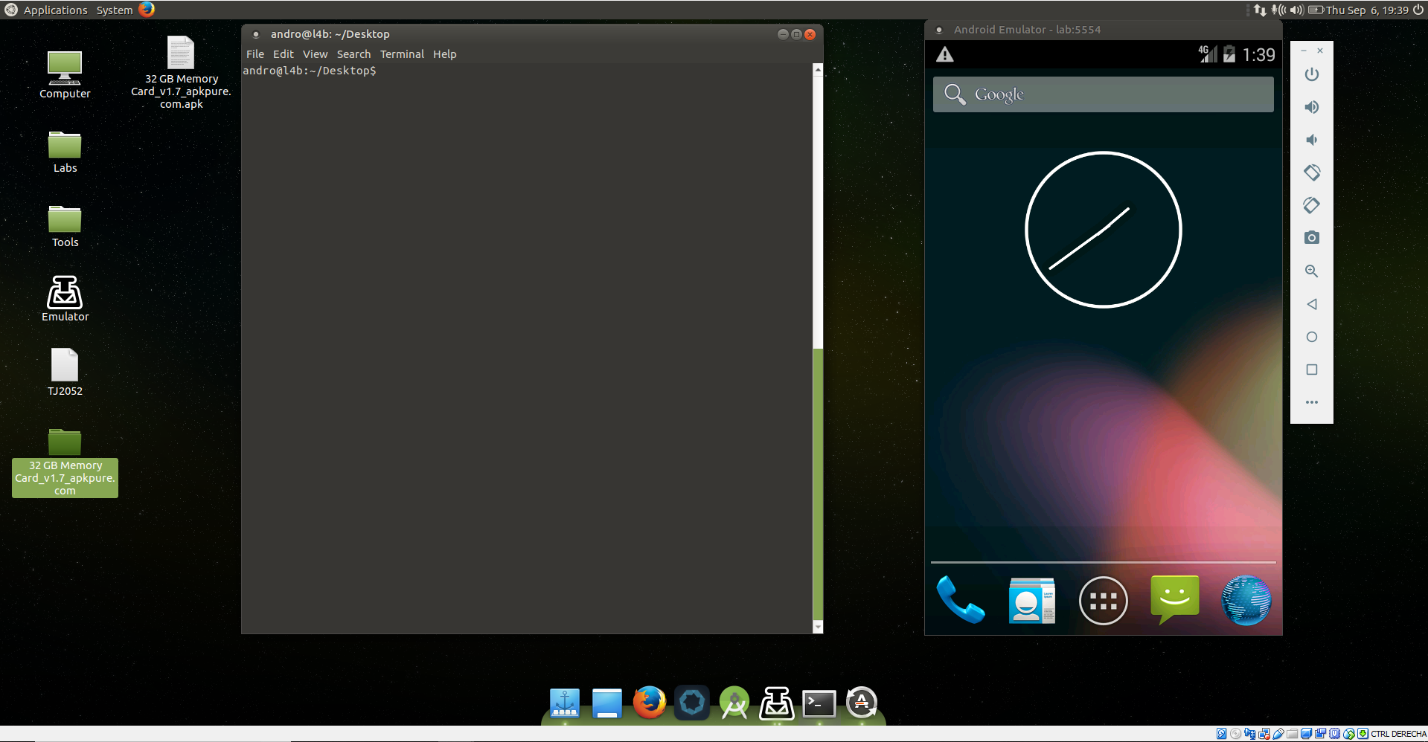Image resolution: width=1428 pixels, height=742 pixels.
Task: Open the Applications menu in top panel
Action: (x=55, y=10)
